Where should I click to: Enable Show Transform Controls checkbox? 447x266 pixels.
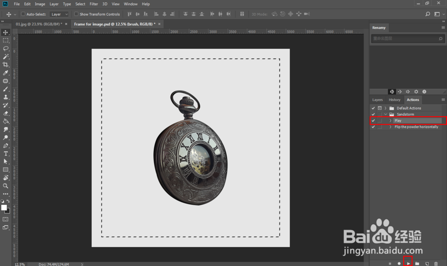coord(76,14)
